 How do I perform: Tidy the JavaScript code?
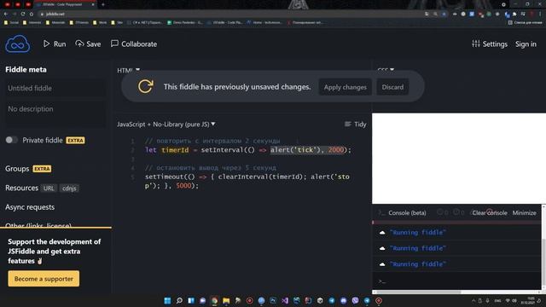click(355, 125)
